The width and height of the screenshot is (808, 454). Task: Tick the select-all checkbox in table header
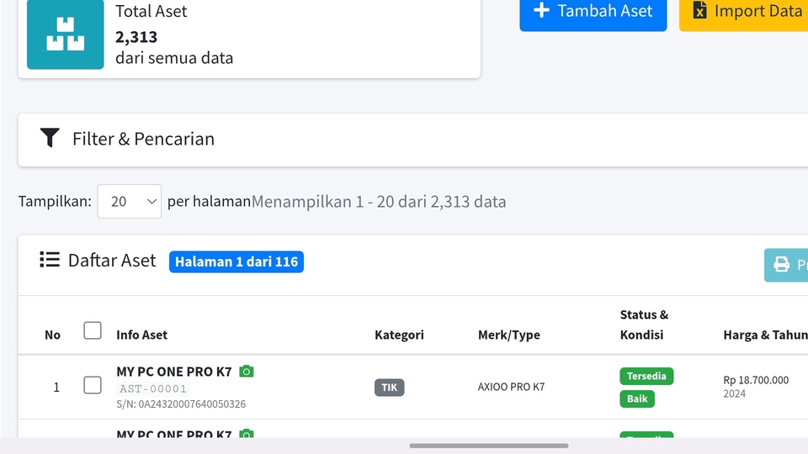(93, 330)
